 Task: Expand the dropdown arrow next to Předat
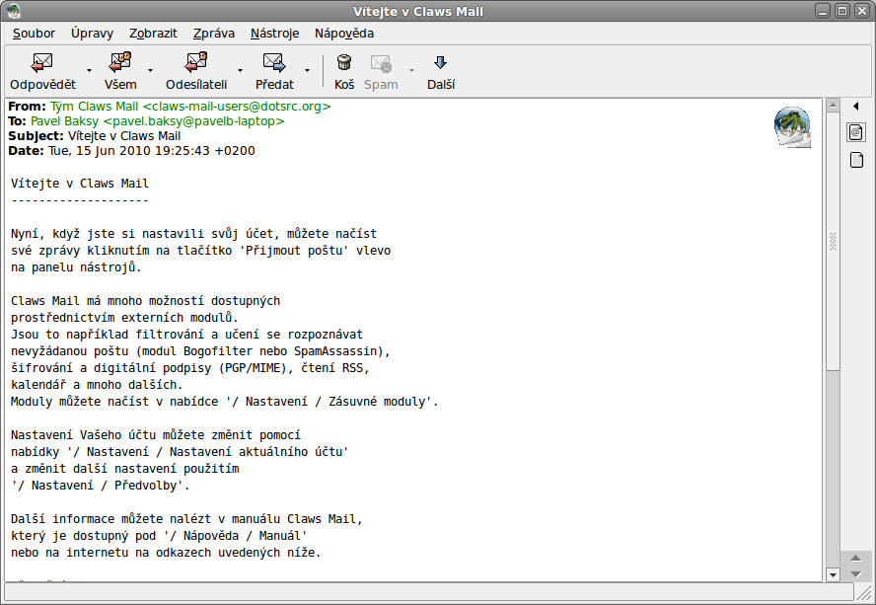click(x=308, y=71)
